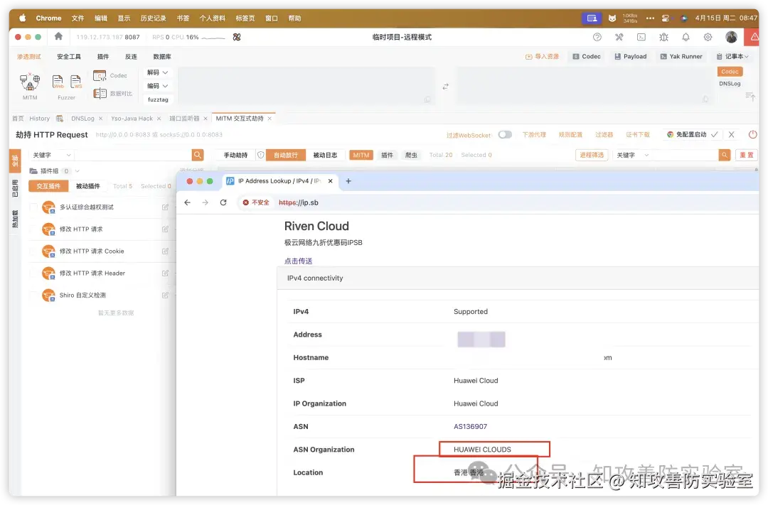
Task: Select the MITM tool icon
Action: (x=29, y=83)
